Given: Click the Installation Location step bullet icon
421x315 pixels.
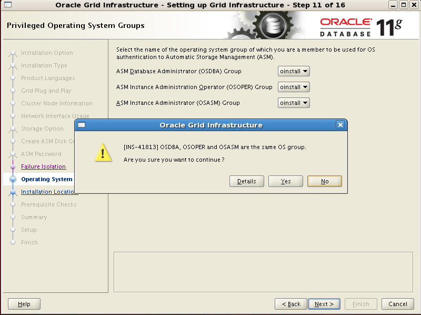Looking at the screenshot, I should pyautogui.click(x=13, y=192).
